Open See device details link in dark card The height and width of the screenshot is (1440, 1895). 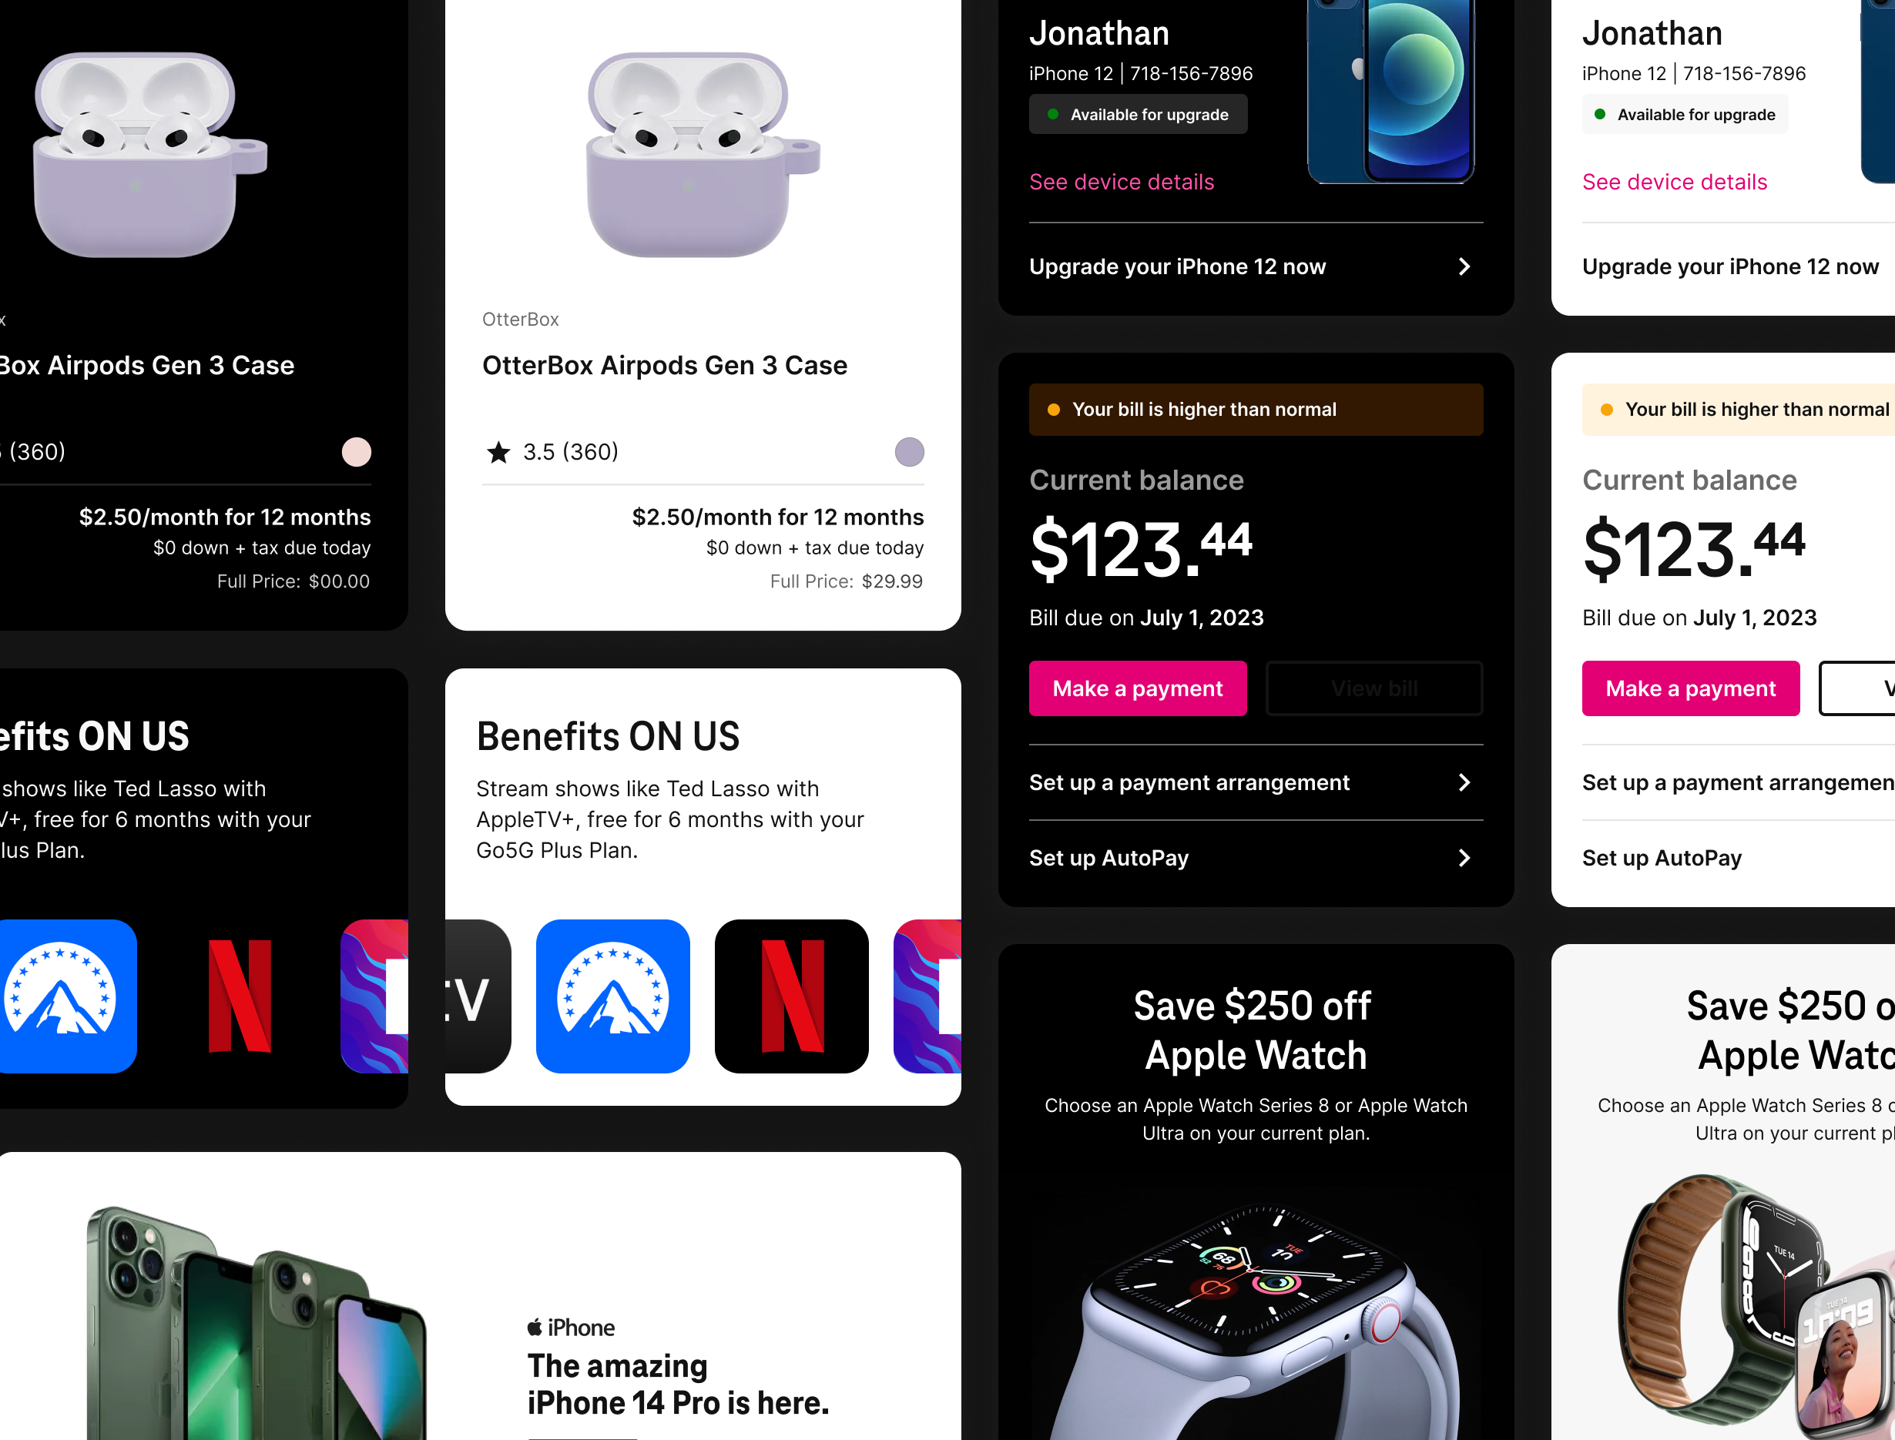click(1122, 182)
